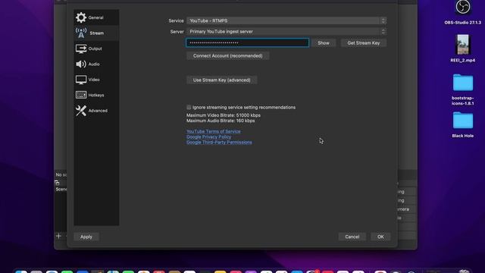Click Maximum Audio Bitrate: 160 kbps text
This screenshot has width=485, height=273.
(x=221, y=121)
